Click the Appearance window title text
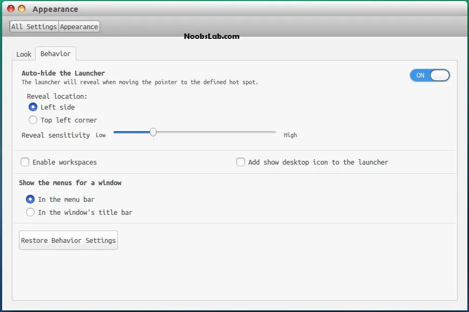Image resolution: width=469 pixels, height=312 pixels. (55, 9)
